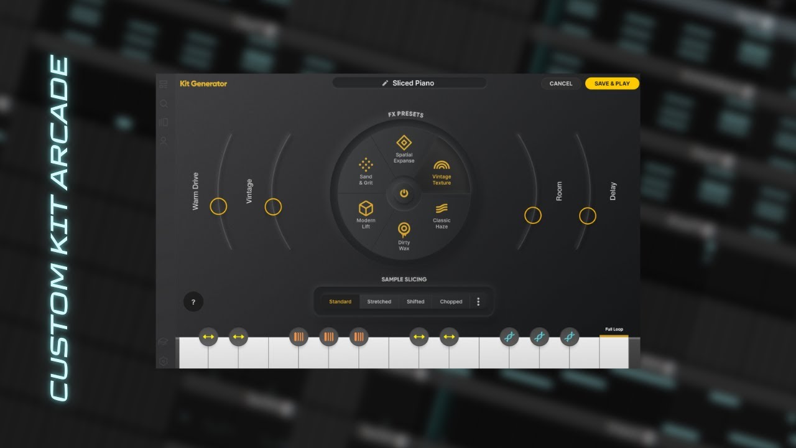796x448 pixels.
Task: Click the first orange chopped-bars slice icon
Action: click(298, 337)
